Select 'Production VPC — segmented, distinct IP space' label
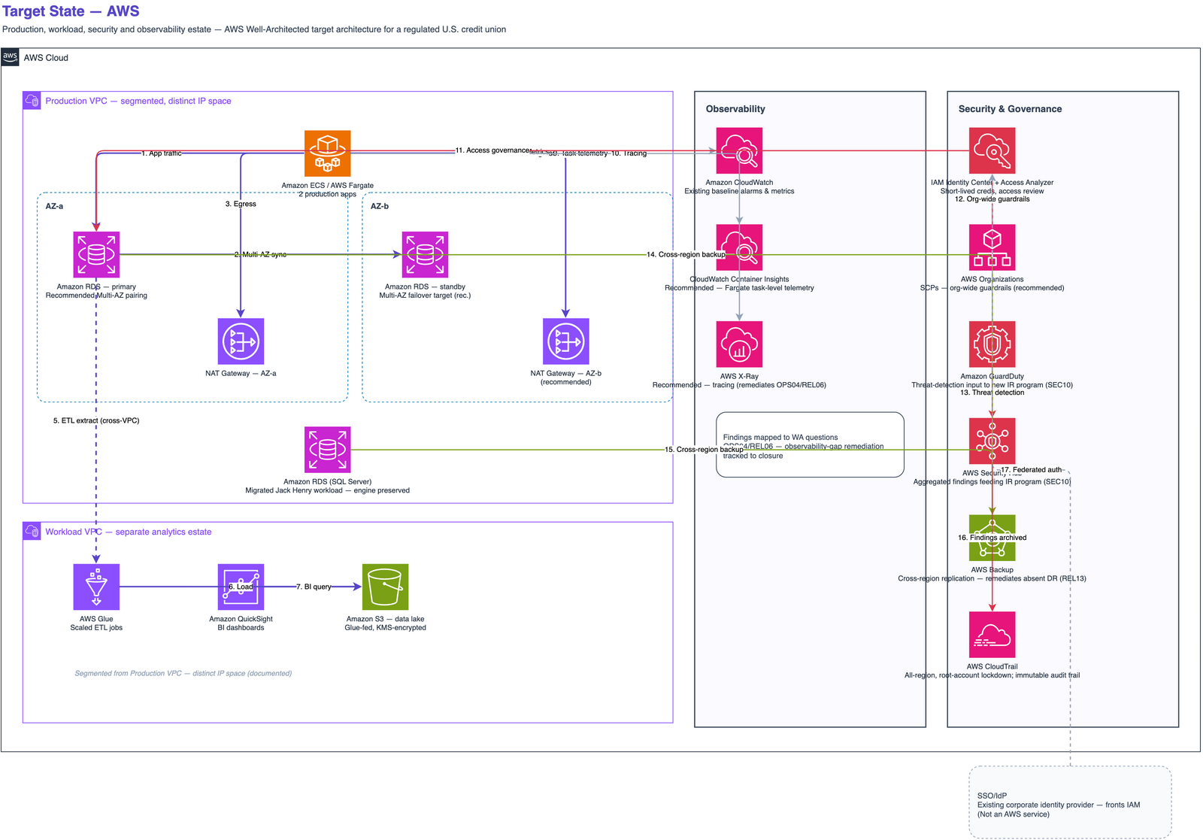Viewport: 1203px width, 840px height. click(x=138, y=101)
